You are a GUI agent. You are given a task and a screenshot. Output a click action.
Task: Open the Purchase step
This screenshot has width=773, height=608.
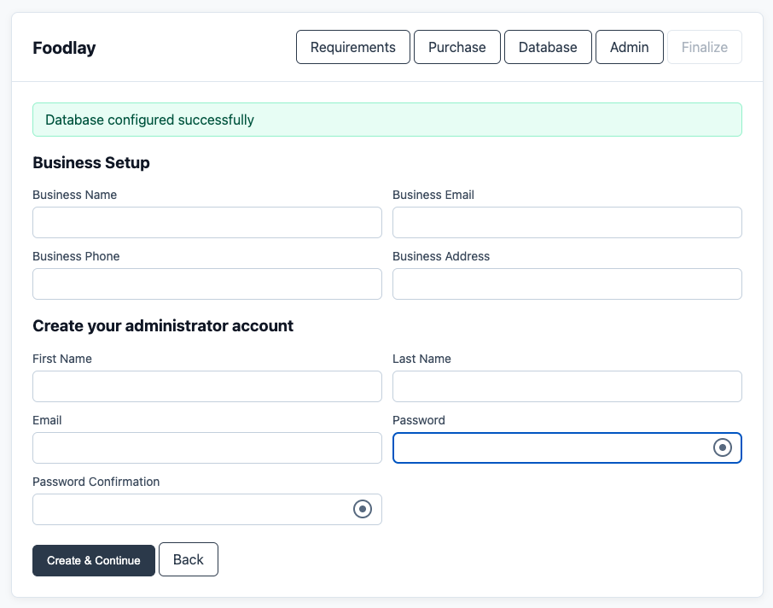coord(456,47)
